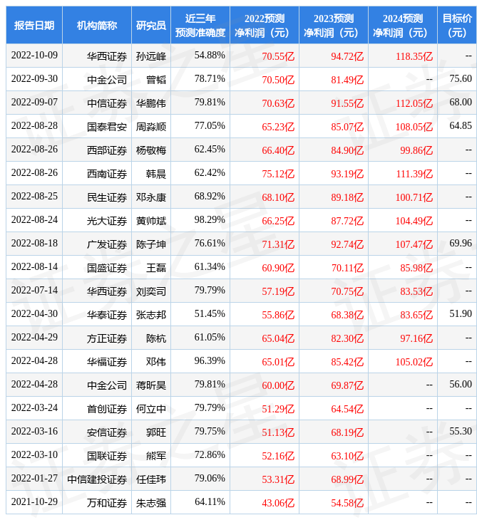Screen dimensions: 477x520
Task: Click the 60.00亿 forecast value
Action: pyautogui.click(x=278, y=385)
